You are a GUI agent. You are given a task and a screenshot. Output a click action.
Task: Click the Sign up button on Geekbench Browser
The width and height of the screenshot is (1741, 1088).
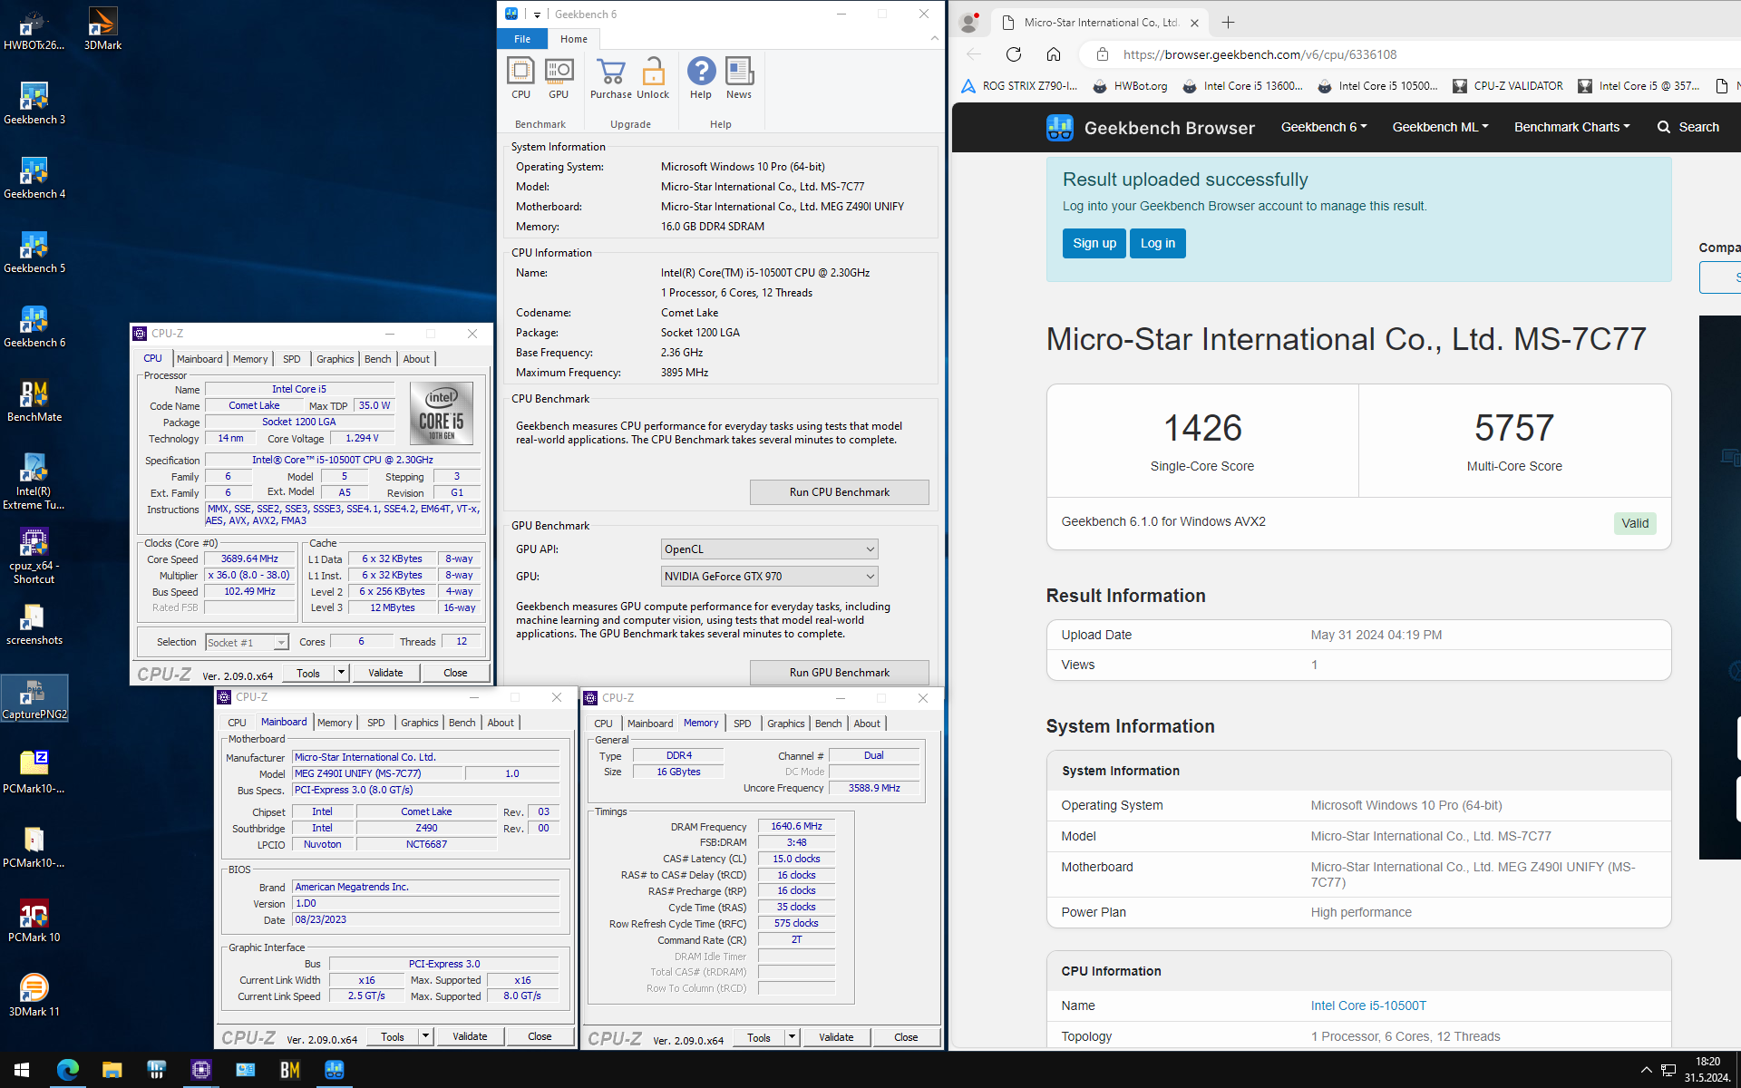(x=1094, y=243)
